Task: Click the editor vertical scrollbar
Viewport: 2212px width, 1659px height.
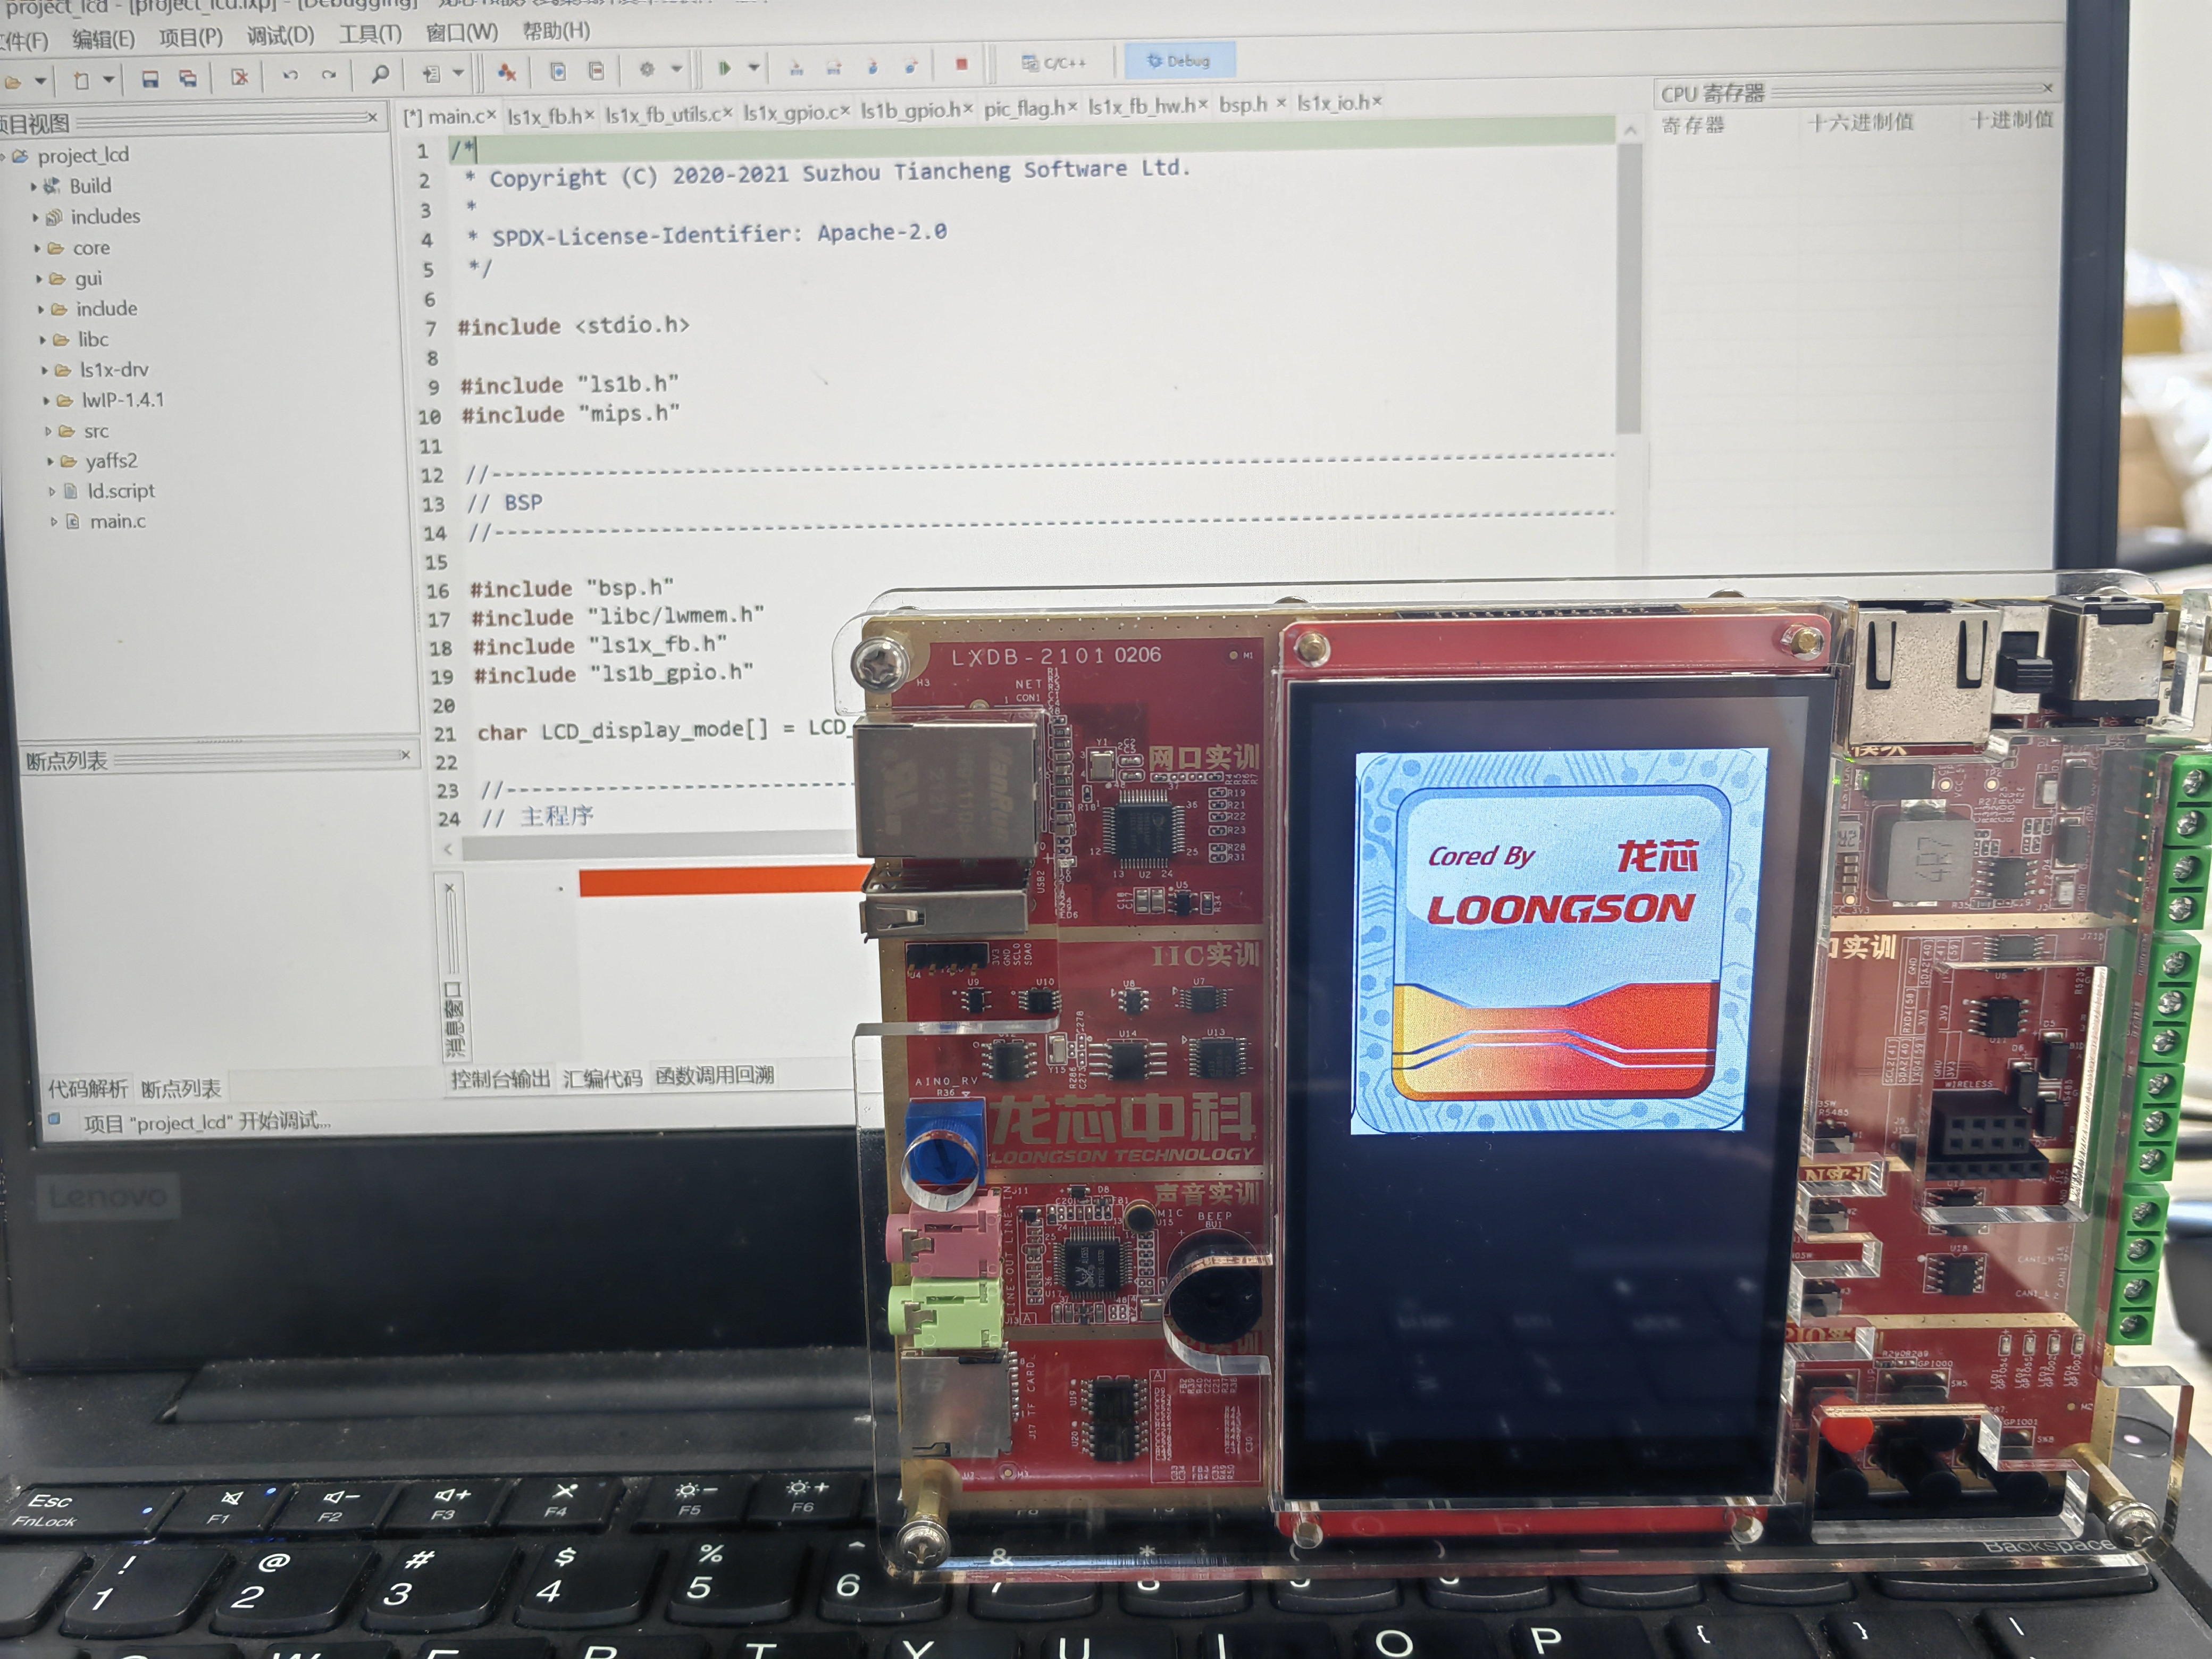Action: point(1628,290)
